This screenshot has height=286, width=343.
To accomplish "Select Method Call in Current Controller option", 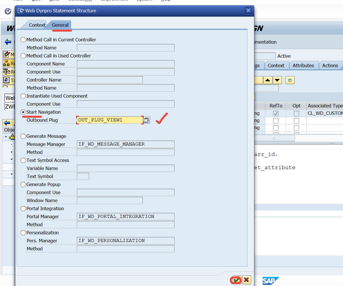I will pyautogui.click(x=23, y=40).
